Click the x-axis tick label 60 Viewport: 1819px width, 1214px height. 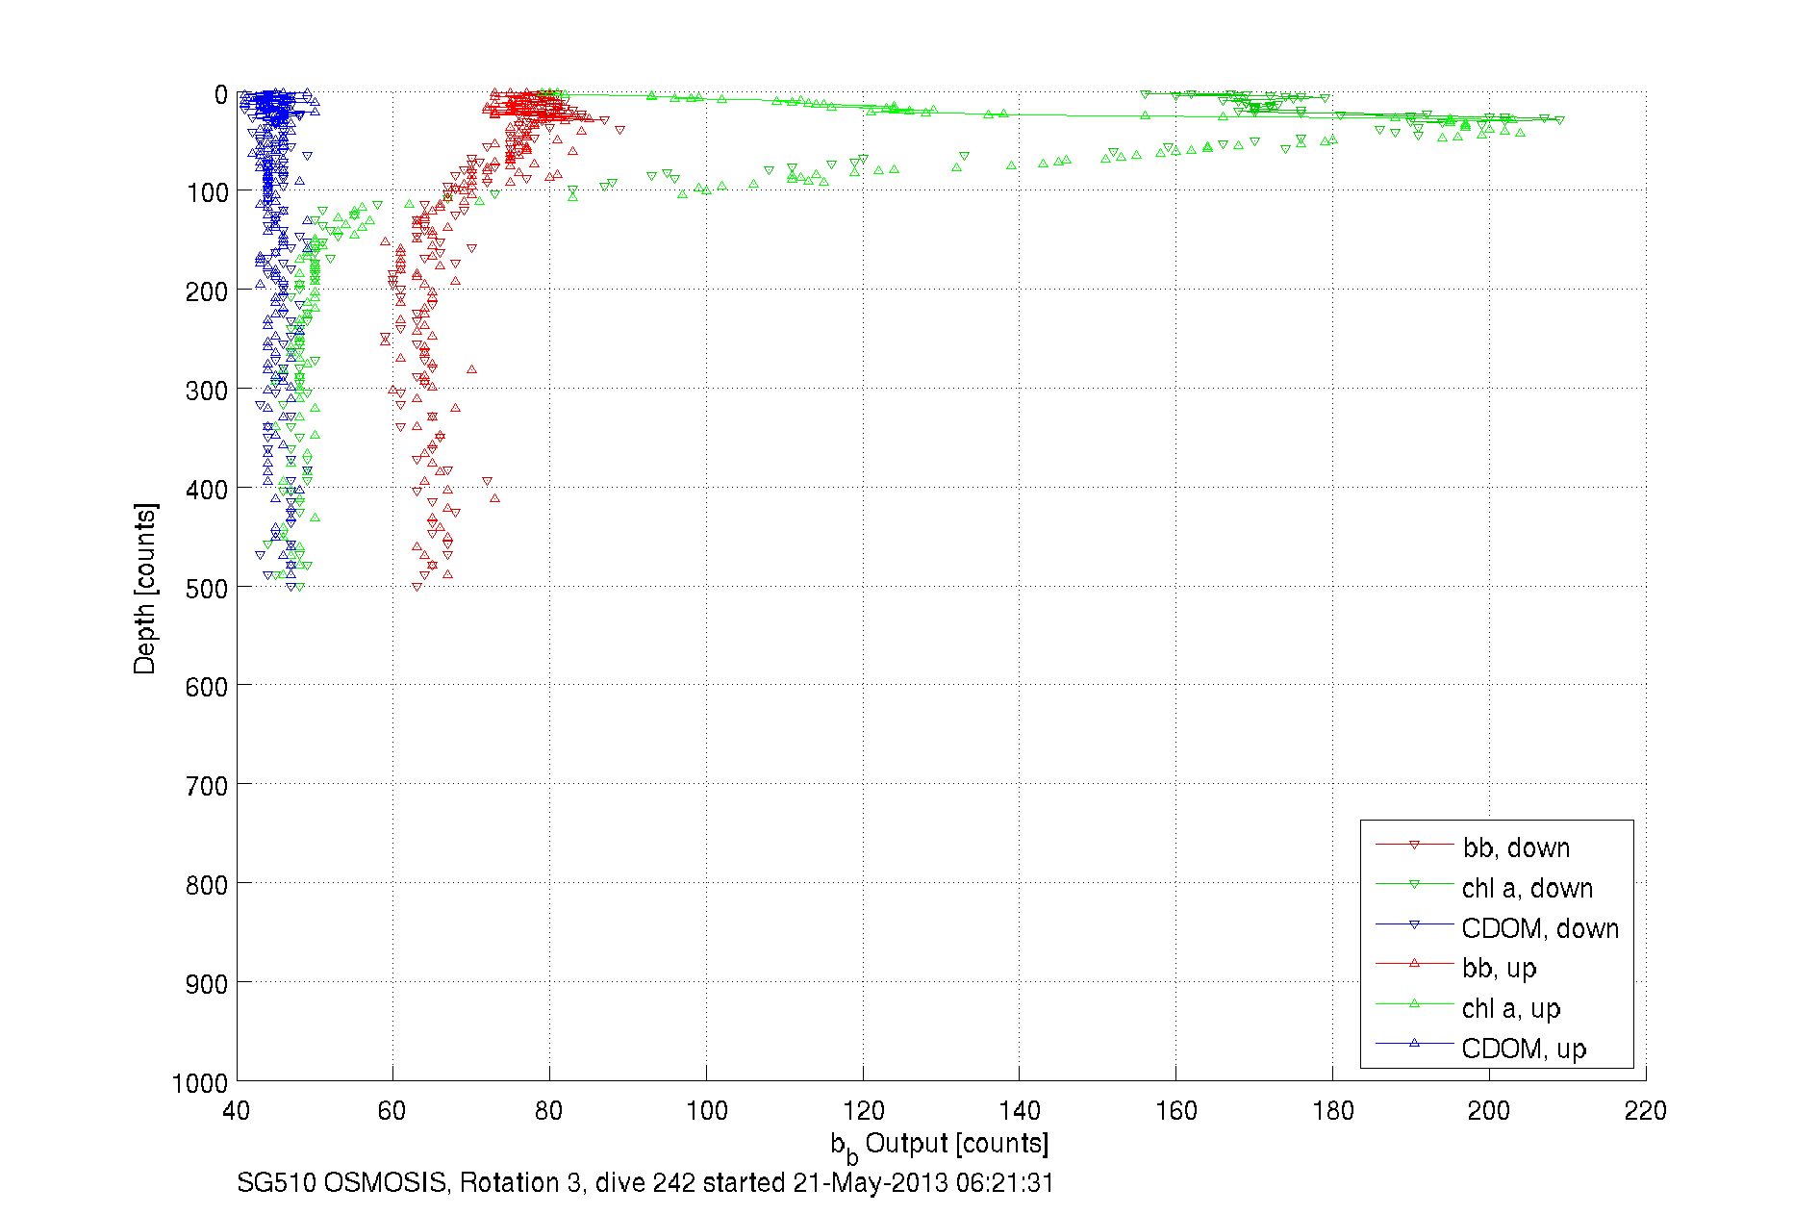[392, 1111]
